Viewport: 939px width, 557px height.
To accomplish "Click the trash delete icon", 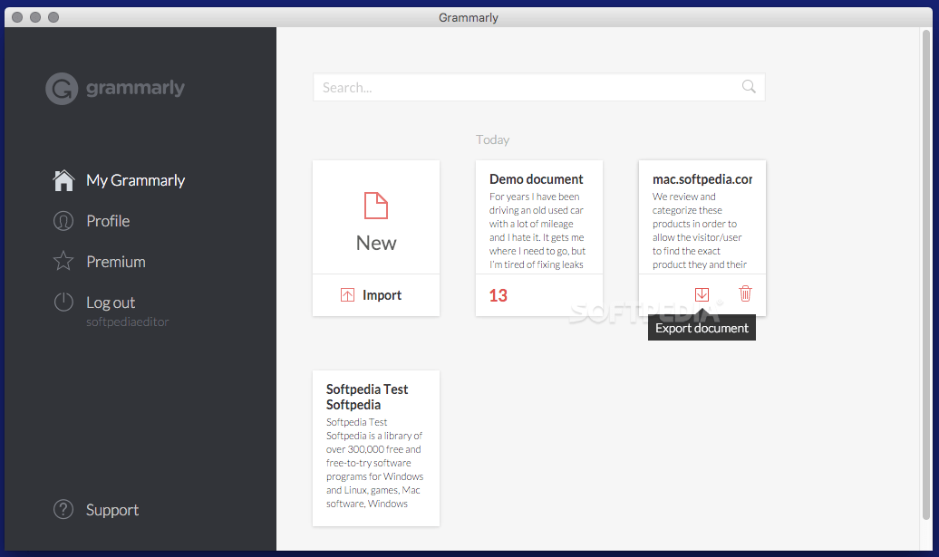I will (746, 293).
